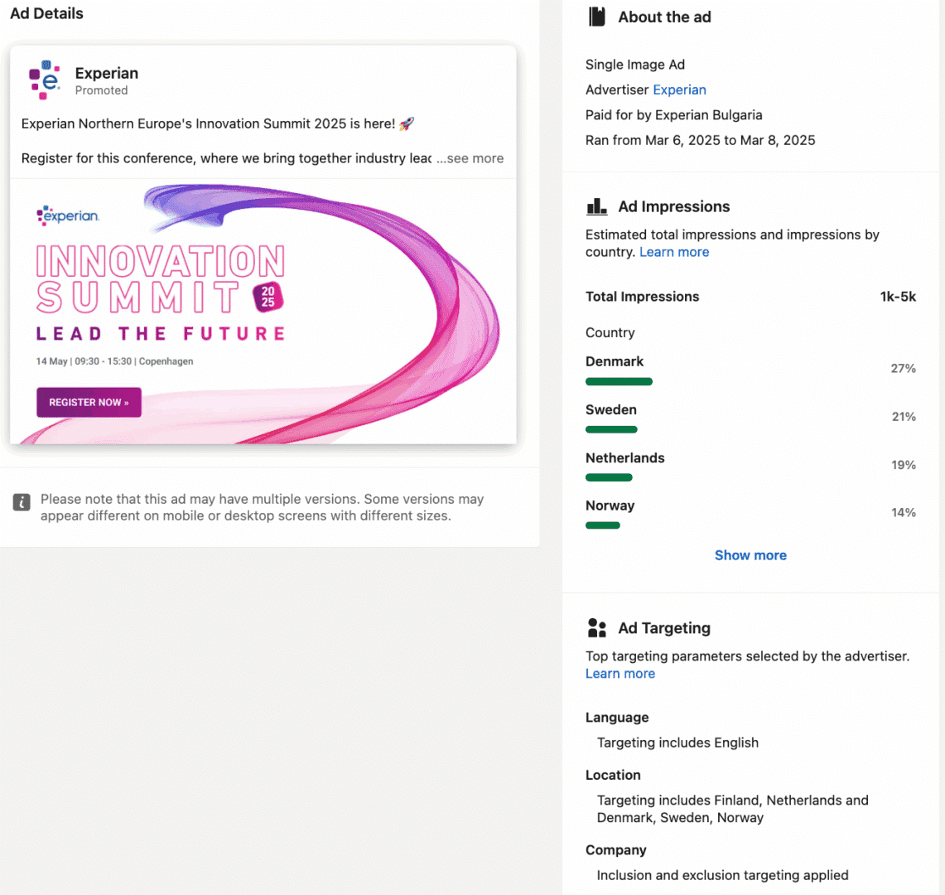Screen dimensions: 945x895
Task: Click the Language targeting heading
Action: (617, 718)
